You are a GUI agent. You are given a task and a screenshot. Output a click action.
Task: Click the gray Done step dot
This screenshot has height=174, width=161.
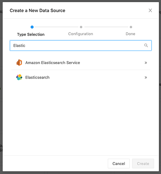(131, 27)
